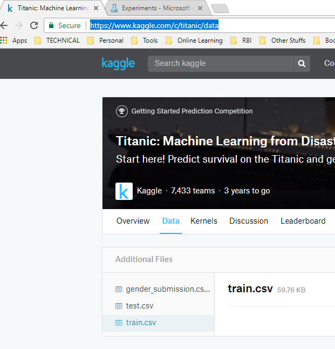The height and width of the screenshot is (349, 335).
Task: Close the Titanic browser tab
Action: 96,8
